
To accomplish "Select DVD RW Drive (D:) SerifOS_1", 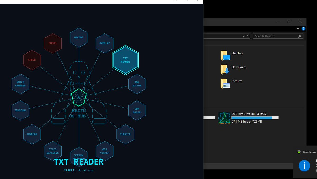I will [249, 118].
